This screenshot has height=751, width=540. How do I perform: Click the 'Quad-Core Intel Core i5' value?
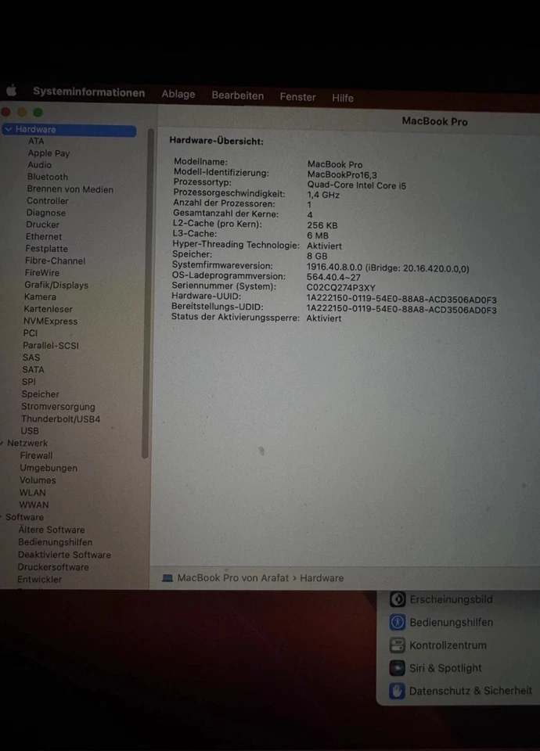tap(357, 185)
